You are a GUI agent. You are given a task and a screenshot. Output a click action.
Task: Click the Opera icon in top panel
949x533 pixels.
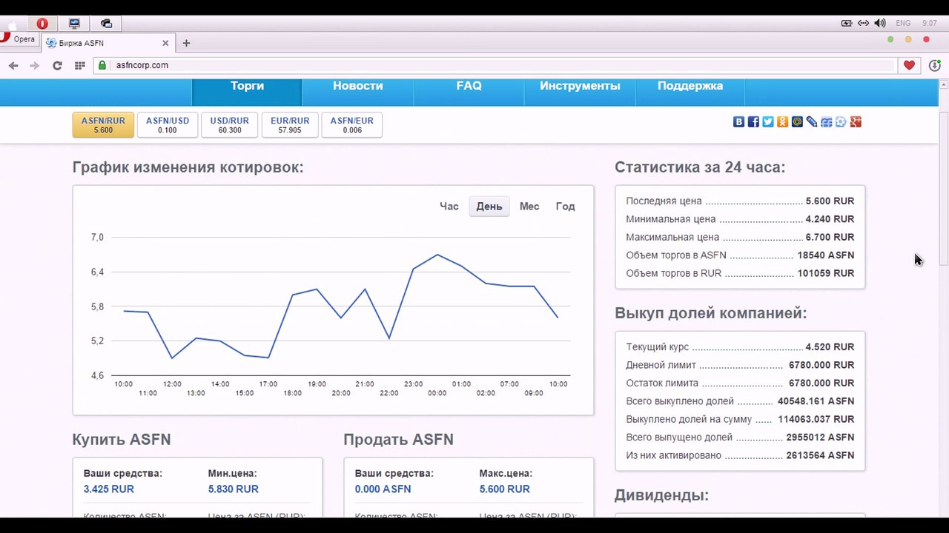pyautogui.click(x=42, y=24)
